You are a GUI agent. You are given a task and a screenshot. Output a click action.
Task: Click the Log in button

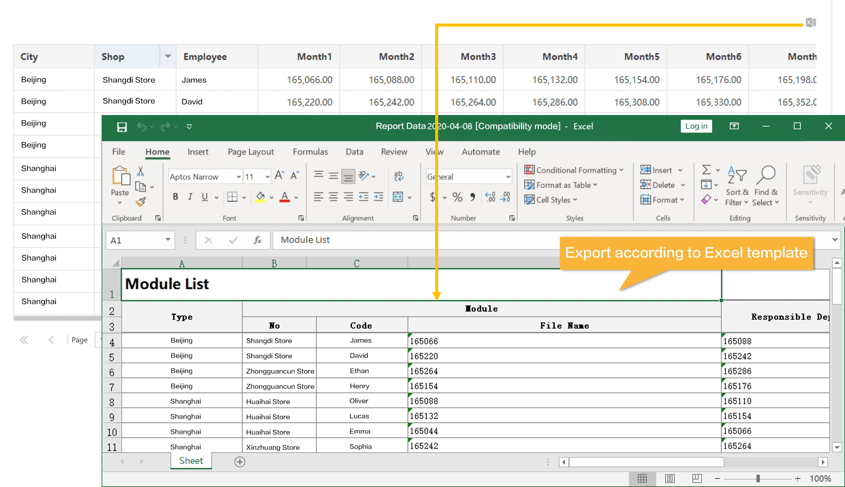click(696, 126)
